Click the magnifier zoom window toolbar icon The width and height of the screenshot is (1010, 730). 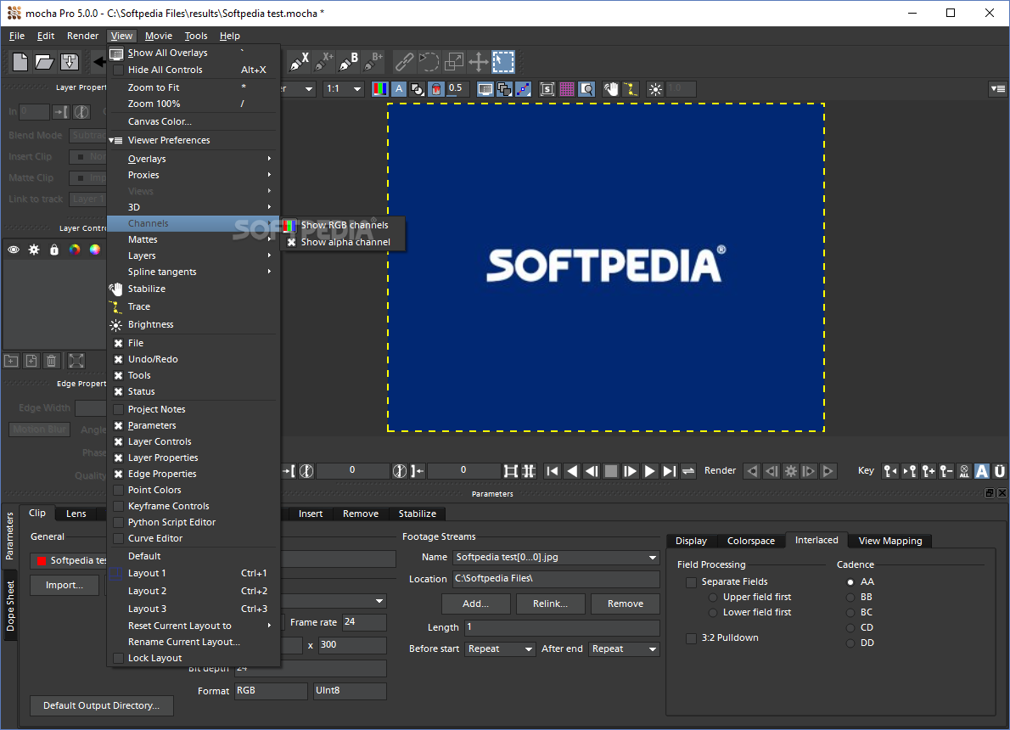(586, 89)
